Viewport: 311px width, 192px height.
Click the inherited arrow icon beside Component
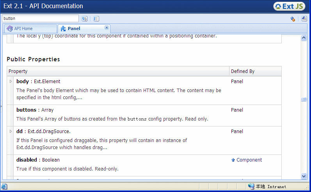pyautogui.click(x=233, y=160)
